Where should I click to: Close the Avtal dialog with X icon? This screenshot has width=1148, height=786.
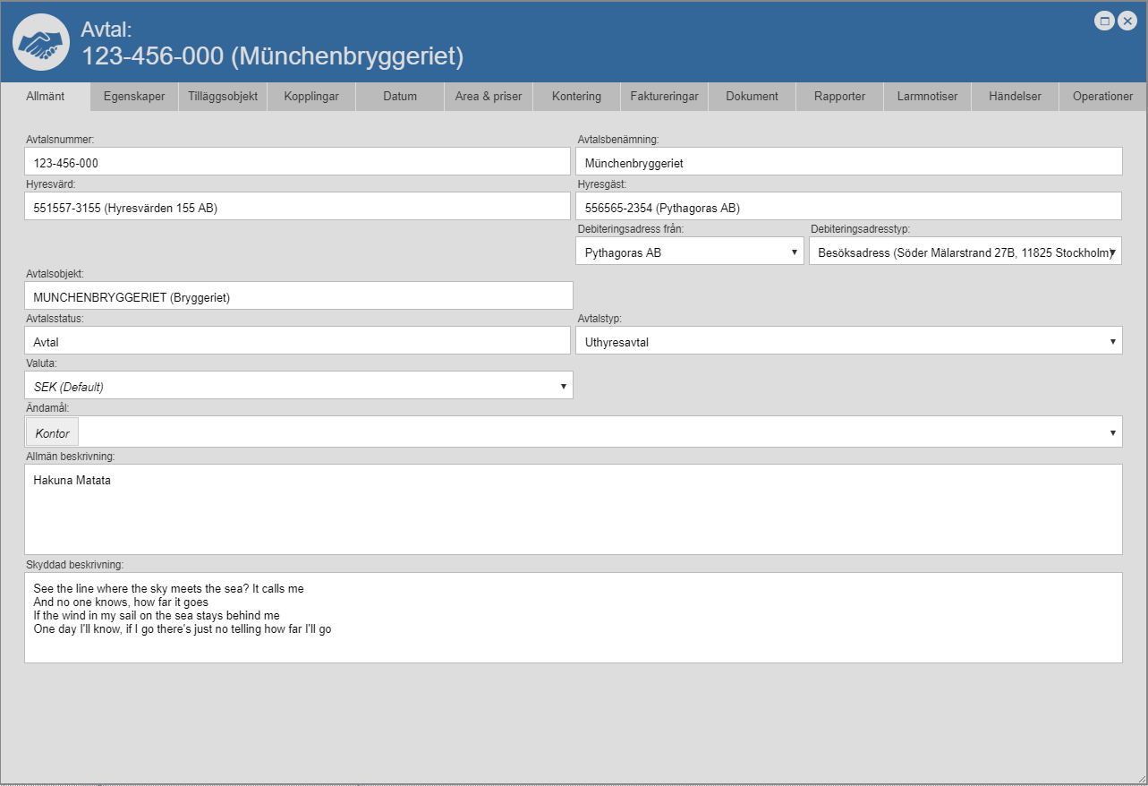coord(1127,21)
